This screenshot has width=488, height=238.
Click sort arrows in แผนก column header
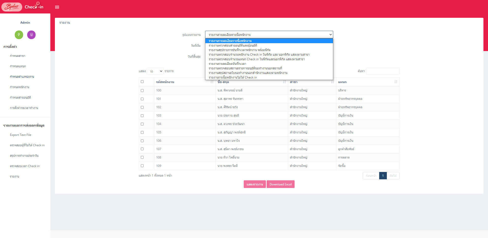coord(395,82)
